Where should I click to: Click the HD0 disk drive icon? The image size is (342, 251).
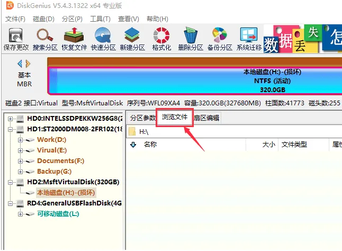click(20, 119)
